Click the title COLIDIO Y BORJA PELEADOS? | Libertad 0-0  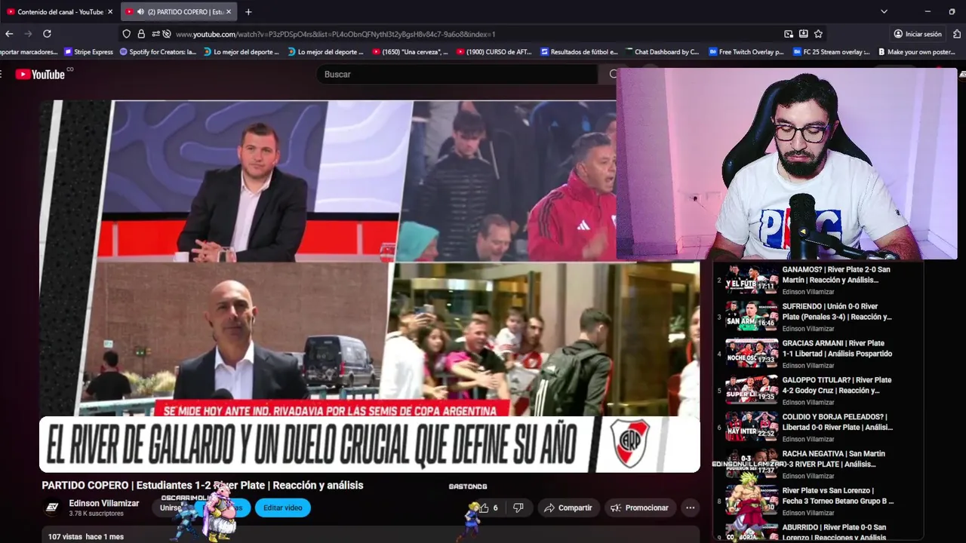point(838,422)
